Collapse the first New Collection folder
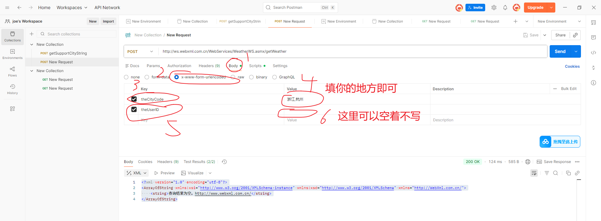The image size is (601, 221). 32,45
